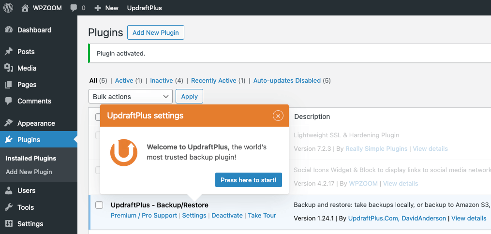Open Add New Plugin submenu item

[x=29, y=172]
